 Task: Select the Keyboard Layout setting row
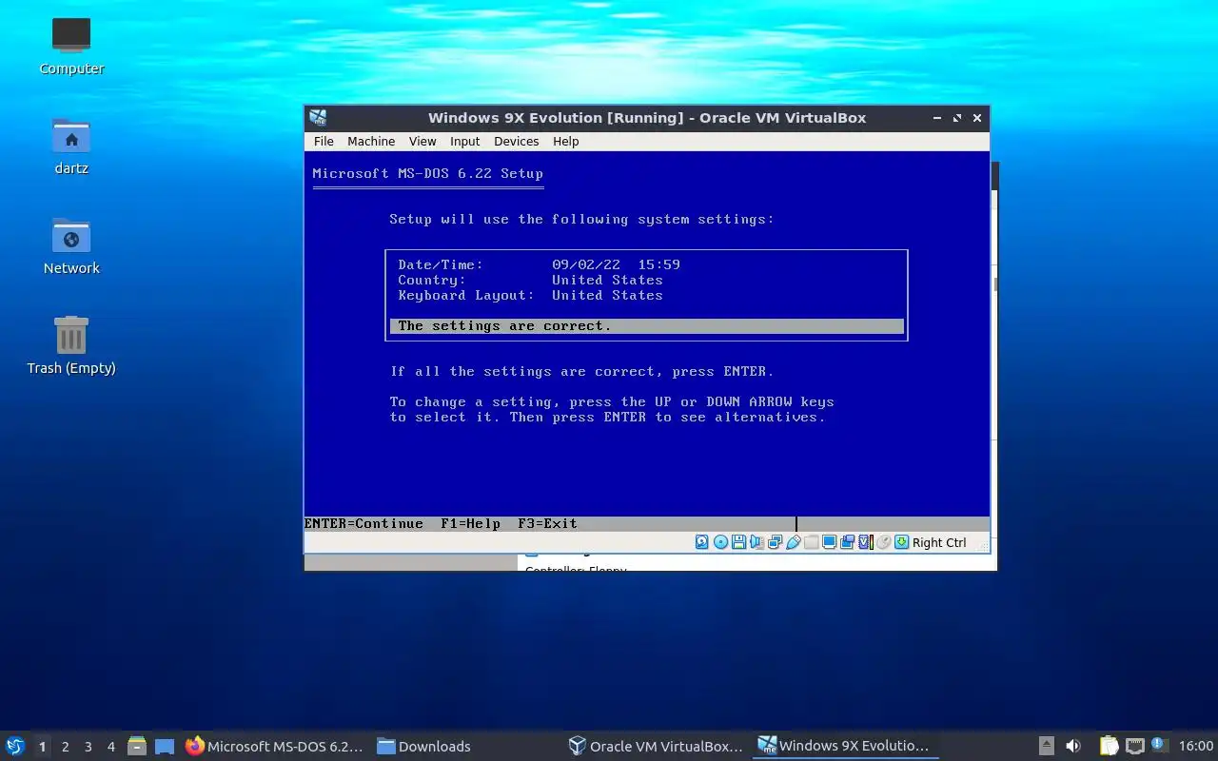pyautogui.click(x=530, y=295)
